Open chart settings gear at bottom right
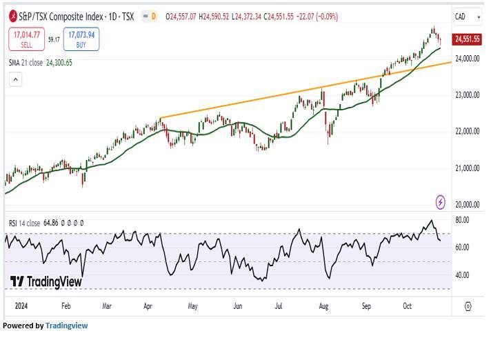The width and height of the screenshot is (491, 340). (468, 306)
